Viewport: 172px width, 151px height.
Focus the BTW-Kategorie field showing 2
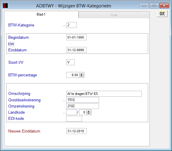pos(72,25)
